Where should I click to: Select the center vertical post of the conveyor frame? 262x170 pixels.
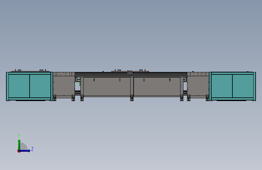click(x=132, y=89)
